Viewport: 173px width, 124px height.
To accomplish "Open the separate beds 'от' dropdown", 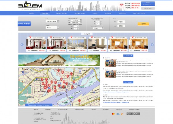I will point(99,22).
